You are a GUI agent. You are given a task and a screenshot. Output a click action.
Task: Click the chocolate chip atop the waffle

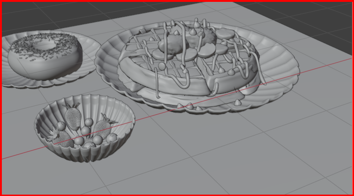pyautogui.click(x=197, y=23)
